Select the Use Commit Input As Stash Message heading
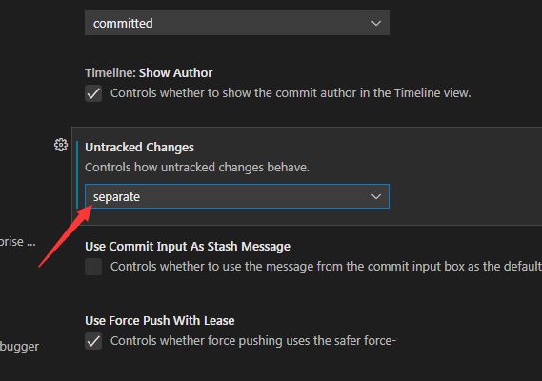This screenshot has width=542, height=381. [x=188, y=247]
